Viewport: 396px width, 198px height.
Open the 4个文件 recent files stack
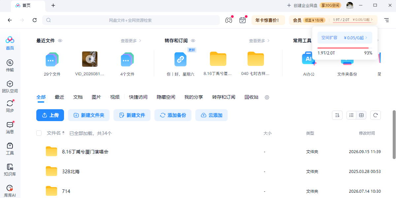point(127,60)
